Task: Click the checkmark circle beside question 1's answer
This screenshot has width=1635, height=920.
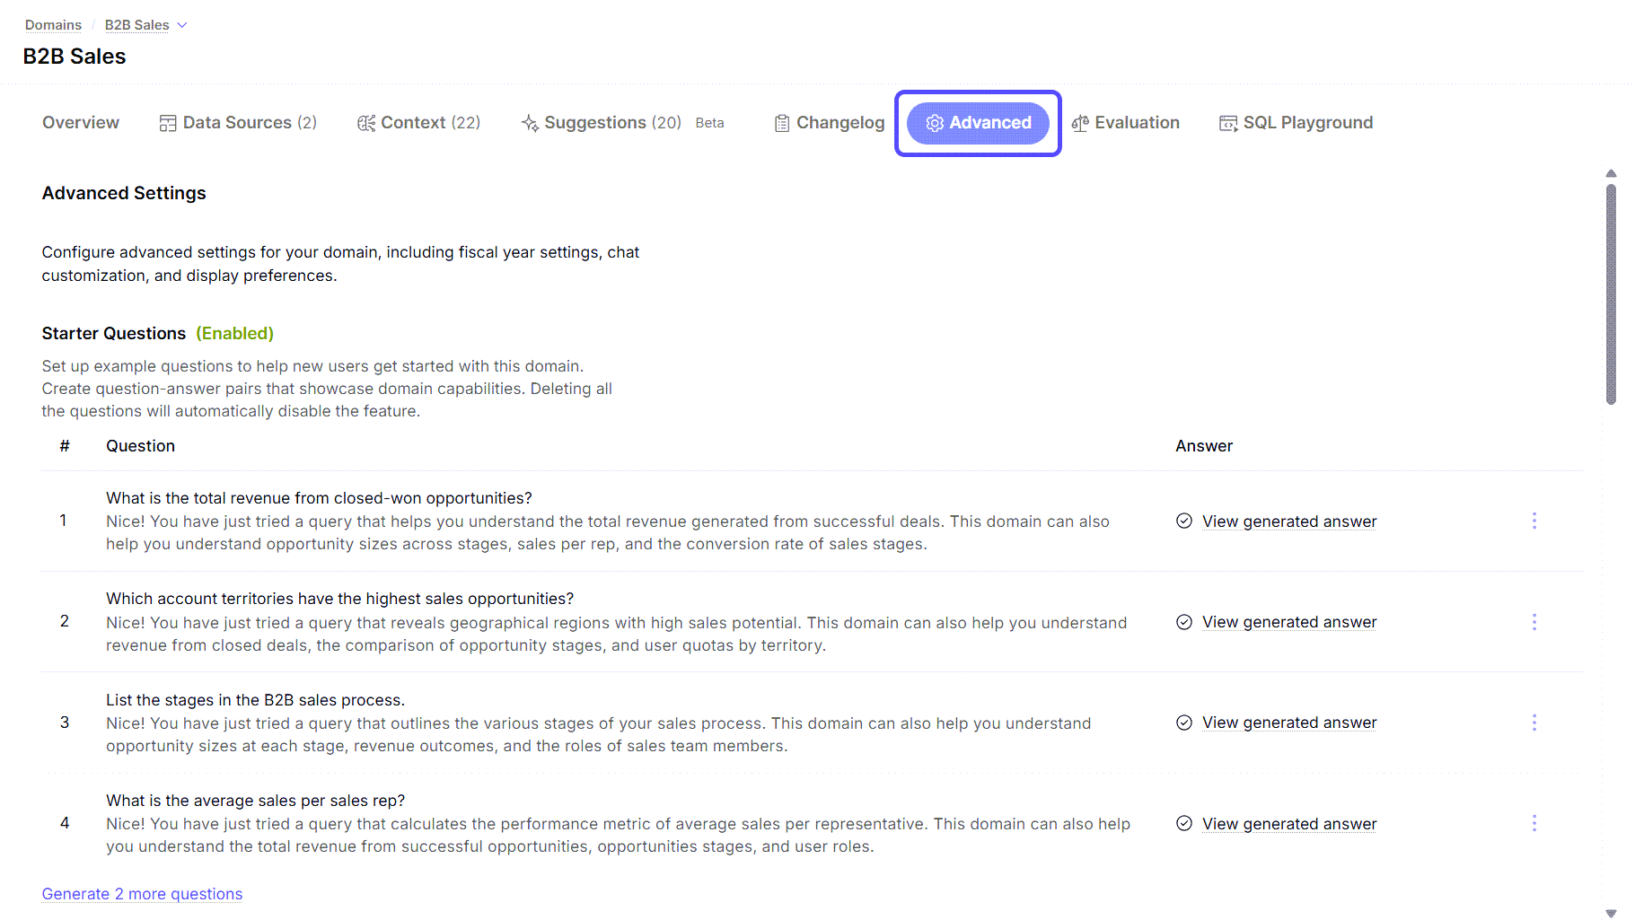Action: (x=1183, y=521)
